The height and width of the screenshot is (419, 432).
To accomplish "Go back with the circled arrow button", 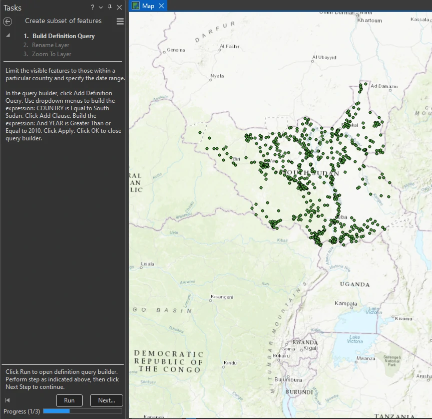I will (x=8, y=21).
